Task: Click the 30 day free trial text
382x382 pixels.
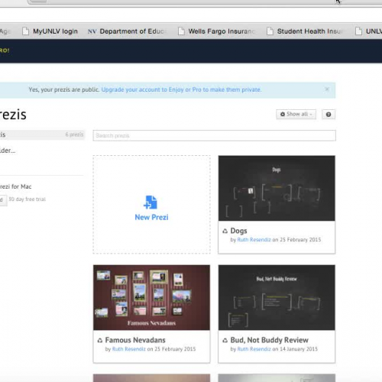Action: (27, 199)
